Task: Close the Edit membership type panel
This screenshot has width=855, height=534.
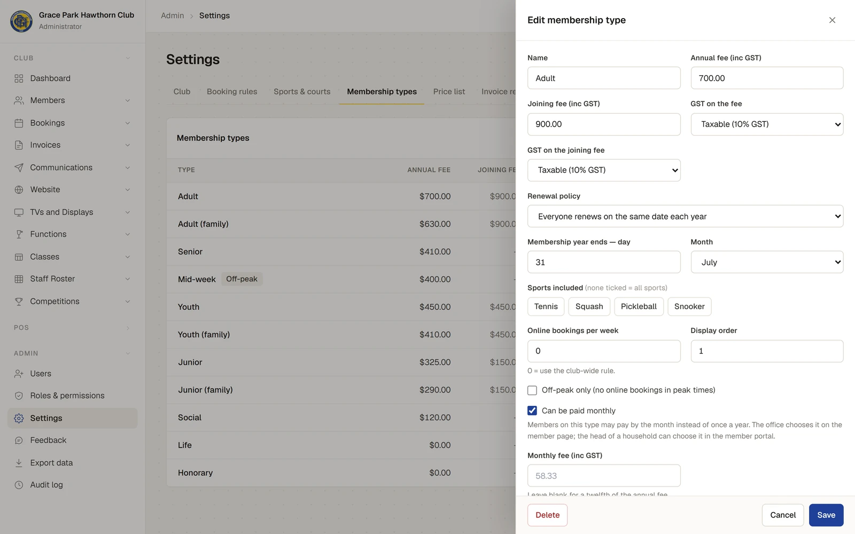Action: [832, 20]
